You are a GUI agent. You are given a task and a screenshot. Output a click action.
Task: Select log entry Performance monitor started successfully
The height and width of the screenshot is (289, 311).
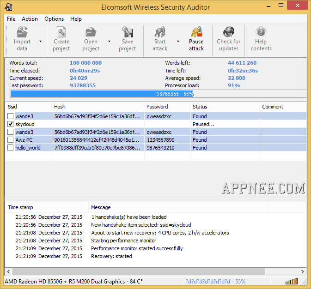(x=137, y=248)
